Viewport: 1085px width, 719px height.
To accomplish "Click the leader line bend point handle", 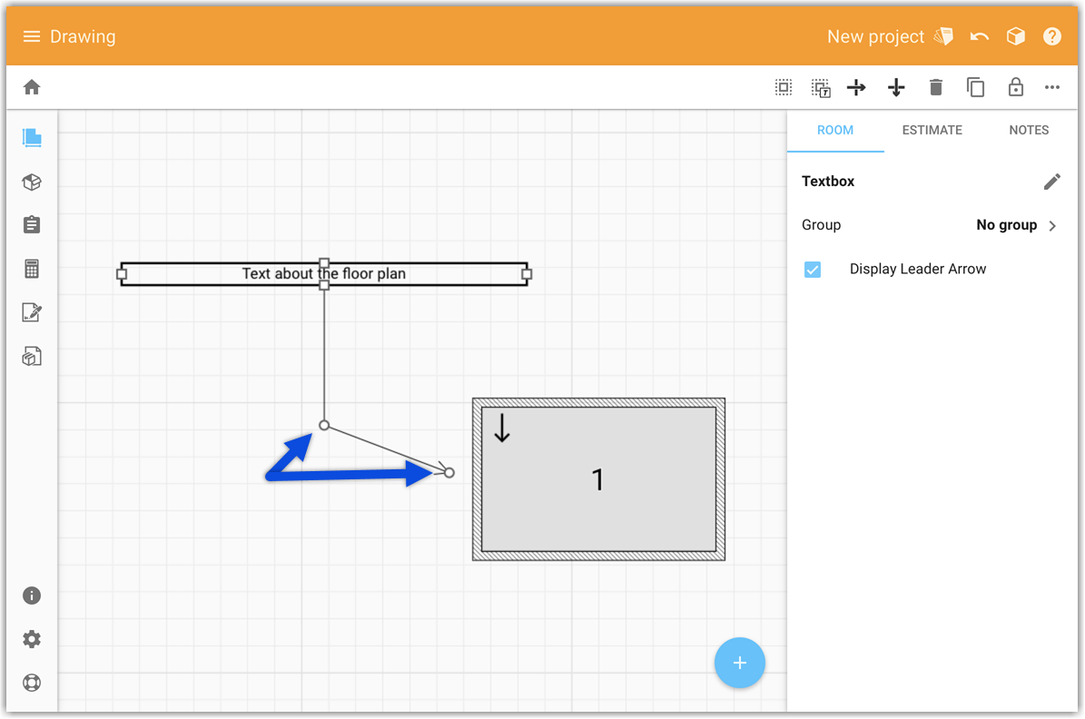I will pyautogui.click(x=324, y=425).
